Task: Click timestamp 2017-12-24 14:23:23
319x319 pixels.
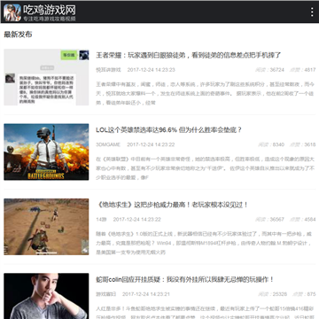Action: click(x=152, y=70)
